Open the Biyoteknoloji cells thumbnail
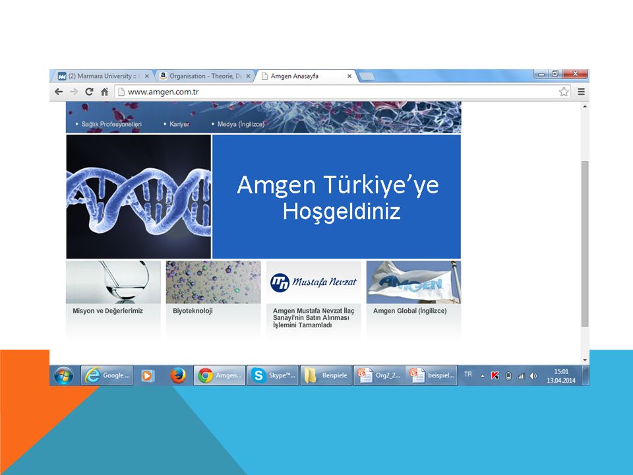The height and width of the screenshot is (475, 633). click(213, 282)
